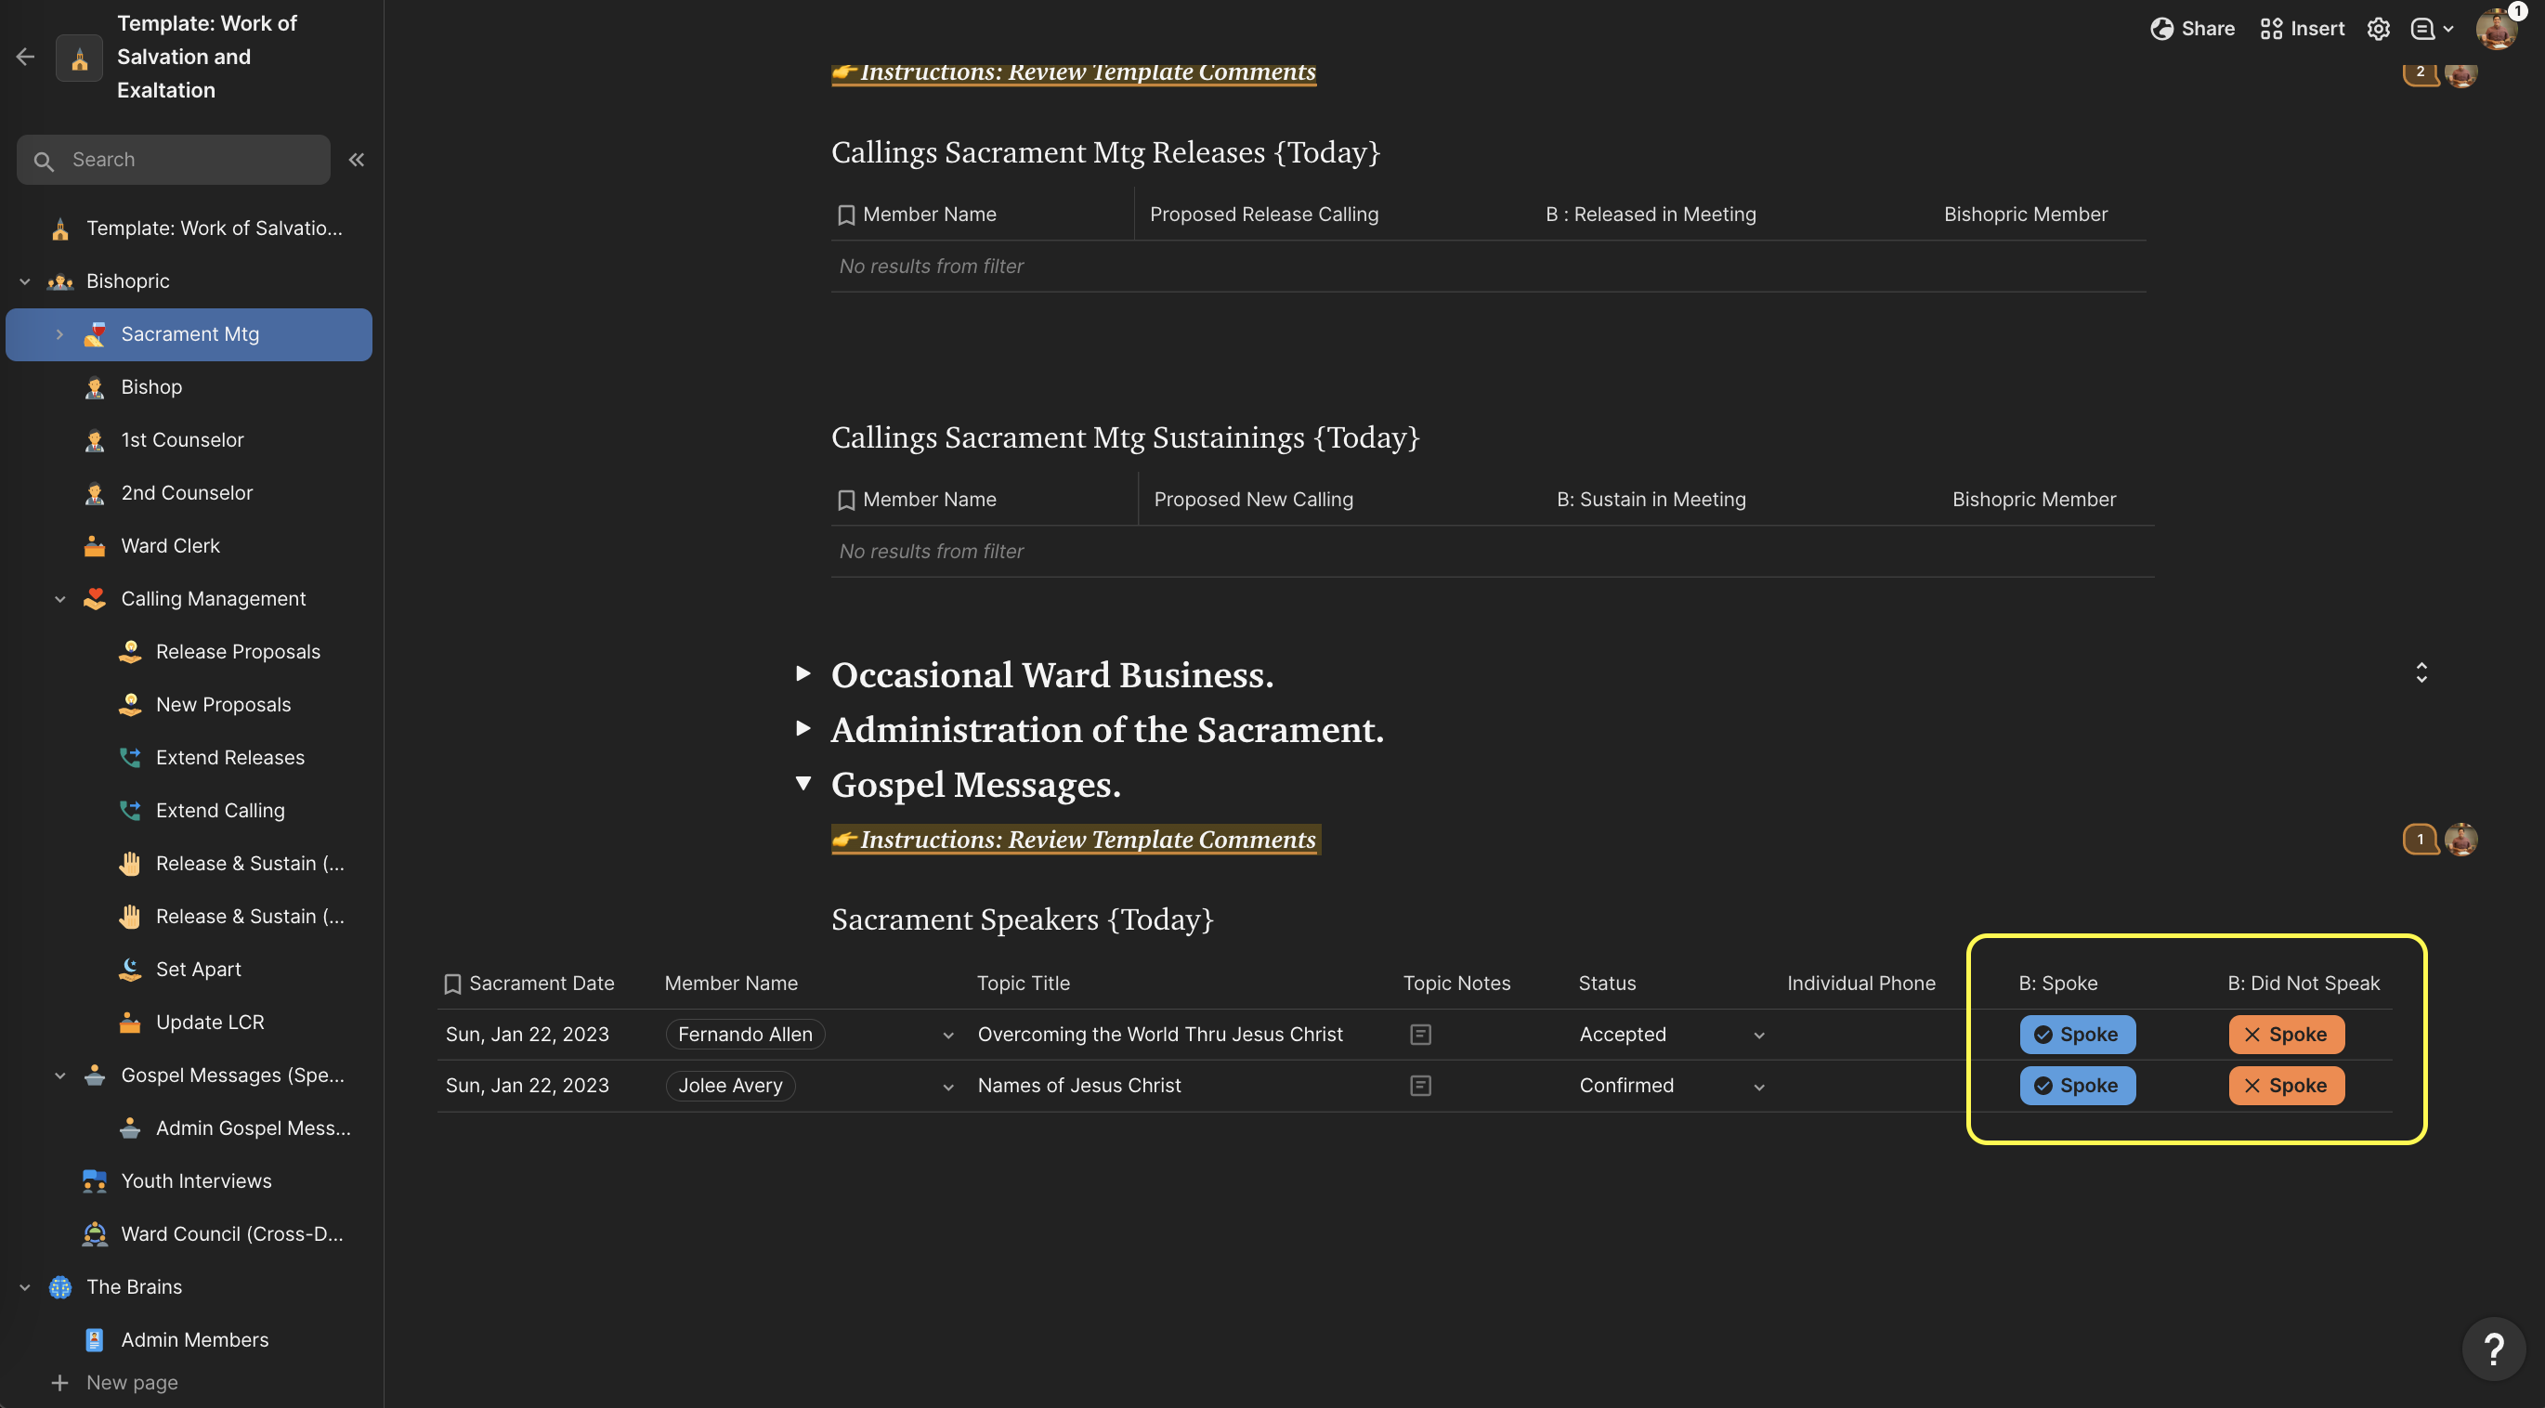Mark Jolee Avery as Spoke
This screenshot has width=2545, height=1408.
point(2077,1086)
